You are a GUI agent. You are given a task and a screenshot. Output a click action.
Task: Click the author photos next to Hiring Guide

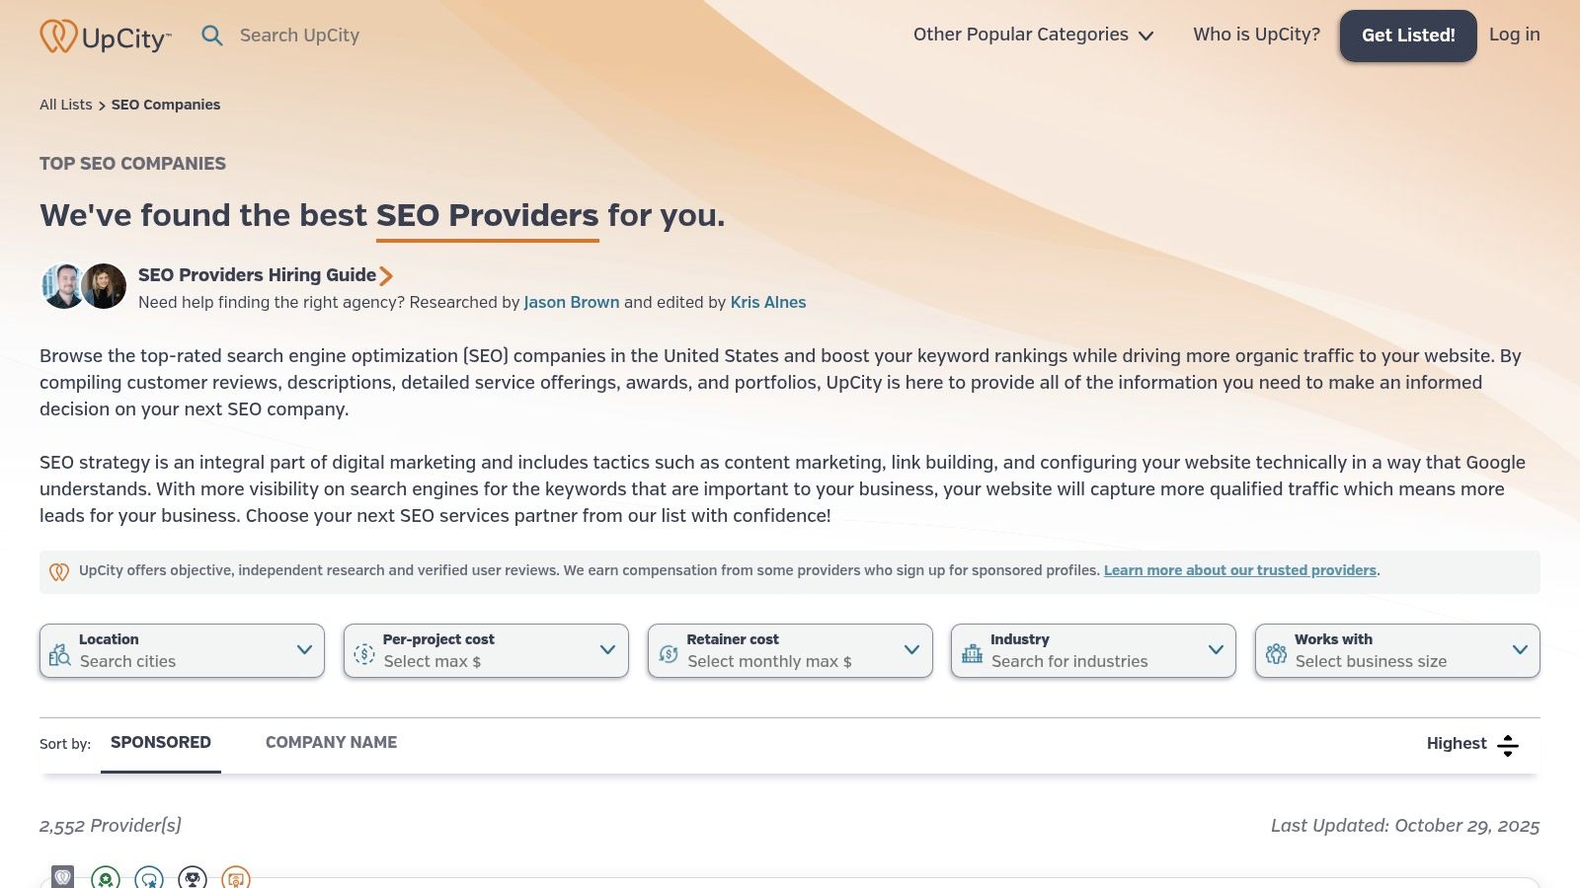pyautogui.click(x=84, y=286)
